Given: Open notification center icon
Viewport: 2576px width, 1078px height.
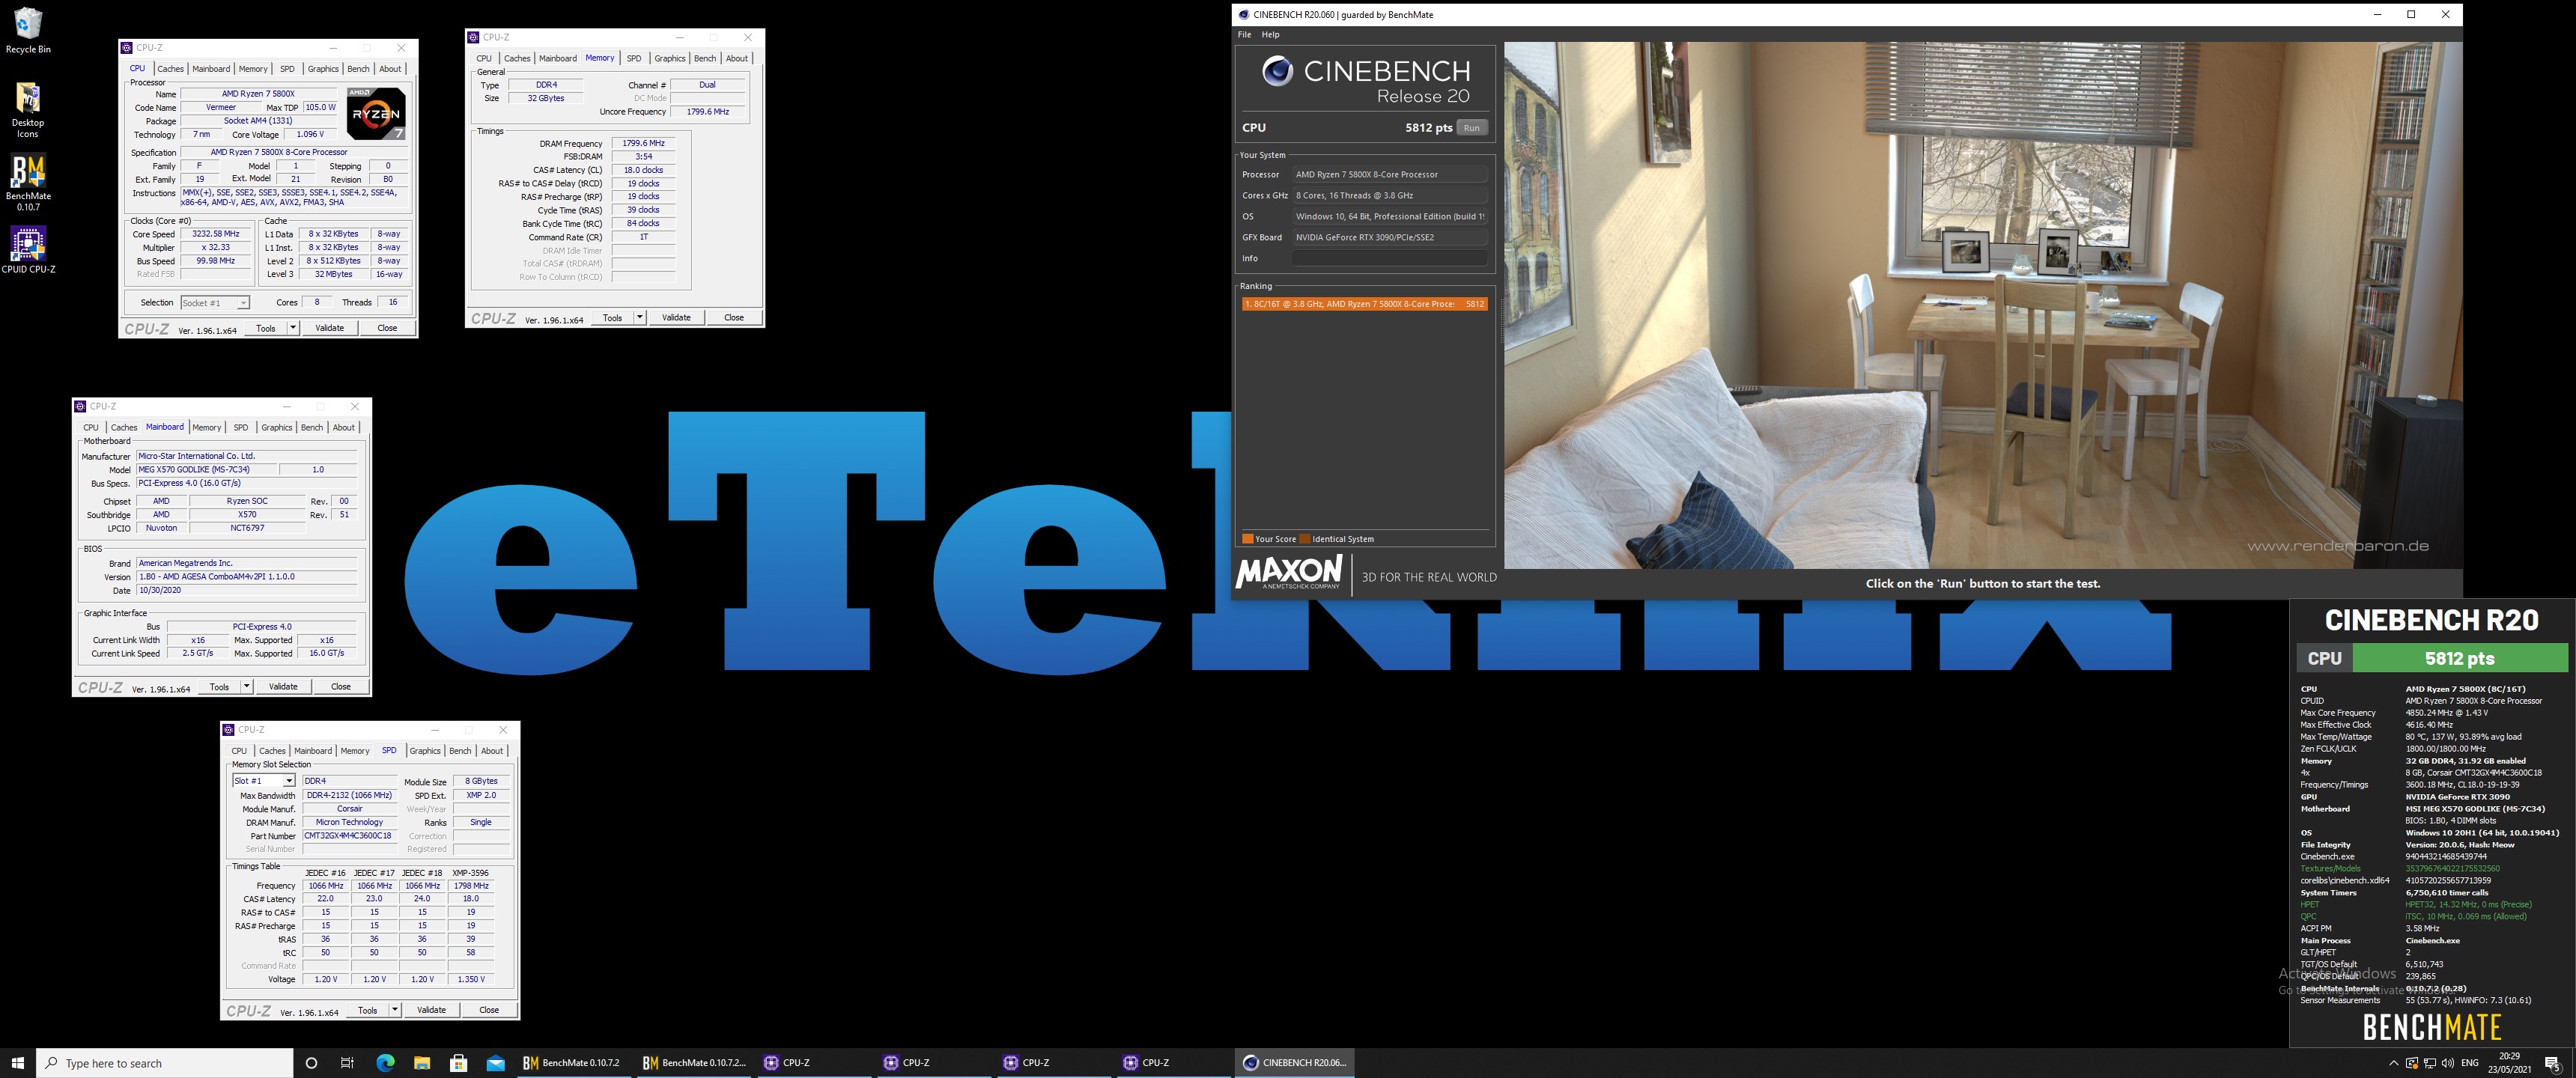Looking at the screenshot, I should [2552, 1063].
